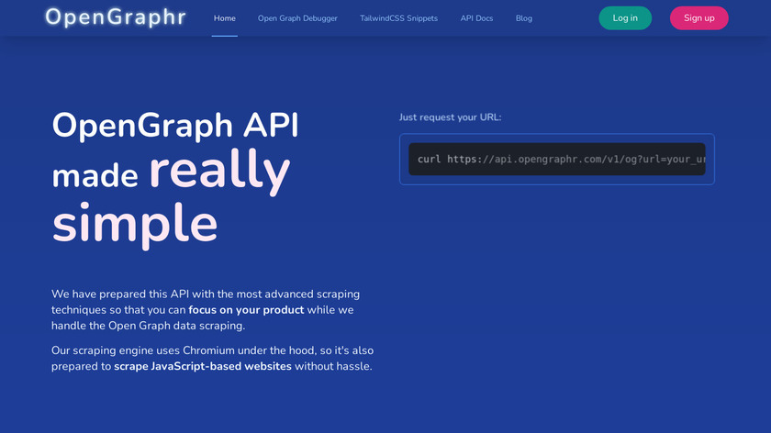Select the curl command code box

[x=556, y=160]
